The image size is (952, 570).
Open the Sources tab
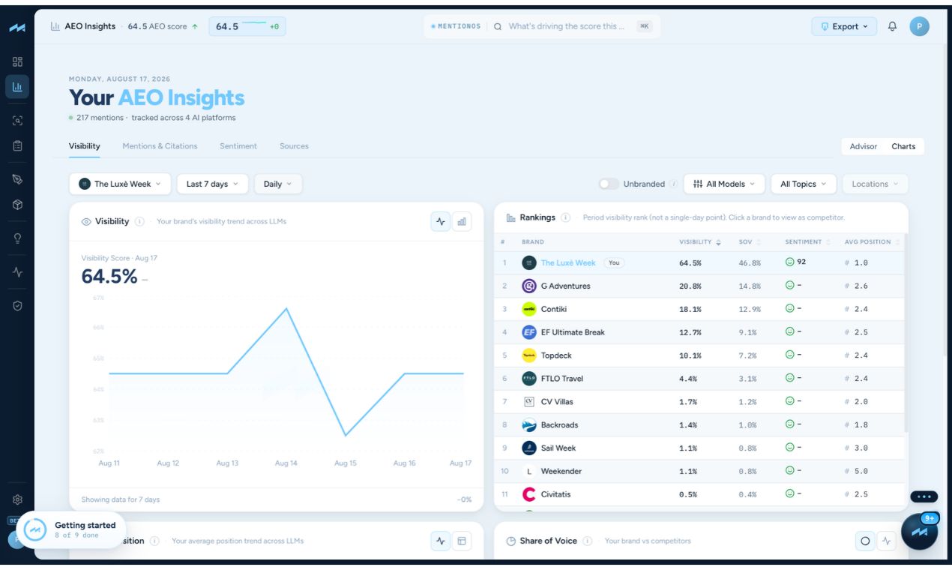coord(294,146)
